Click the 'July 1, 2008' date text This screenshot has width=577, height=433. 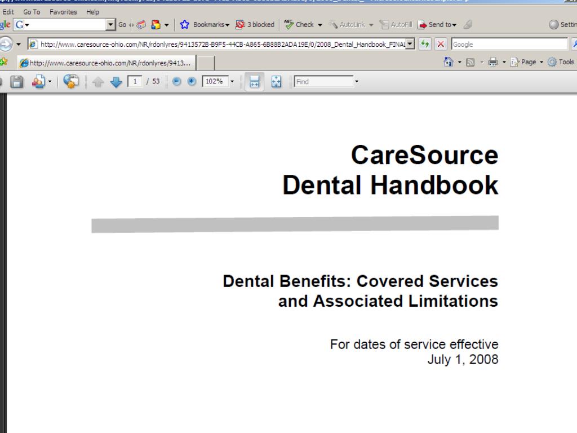coord(463,359)
